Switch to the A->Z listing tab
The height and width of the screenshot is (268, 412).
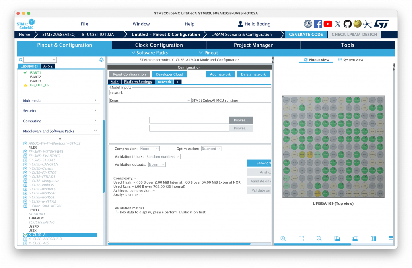pos(48,66)
